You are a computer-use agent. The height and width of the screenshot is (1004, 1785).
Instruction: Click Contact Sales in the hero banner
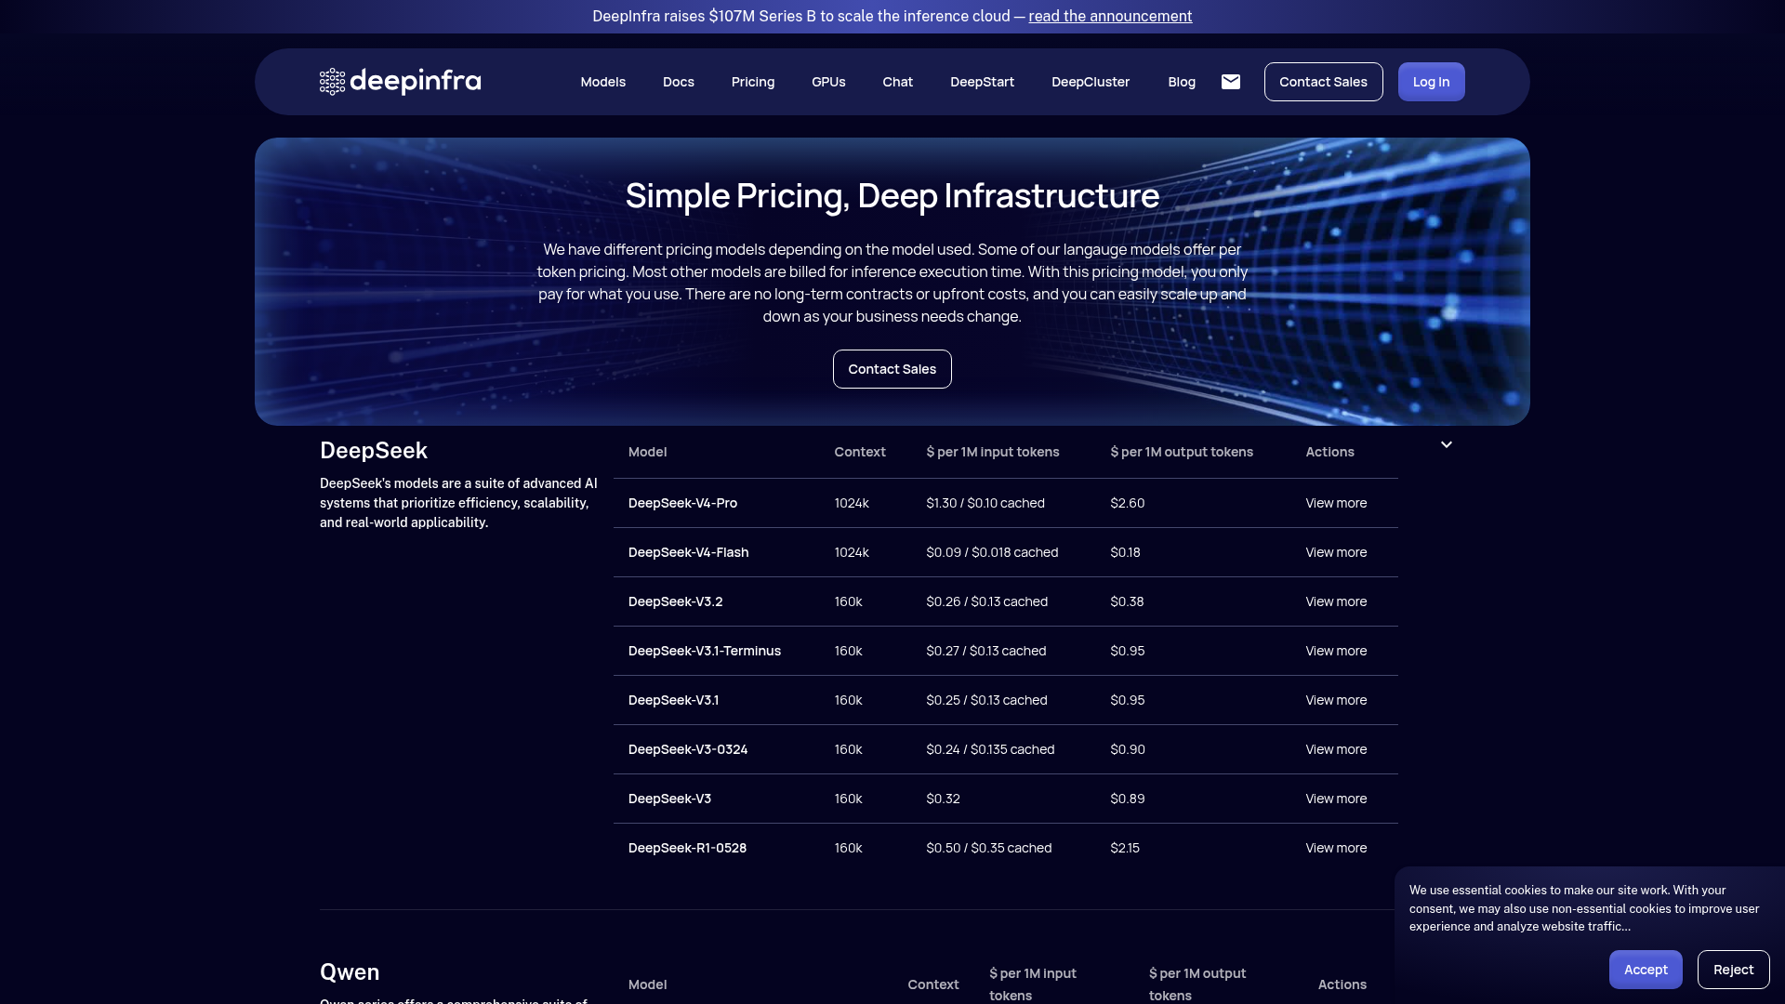tap(892, 369)
